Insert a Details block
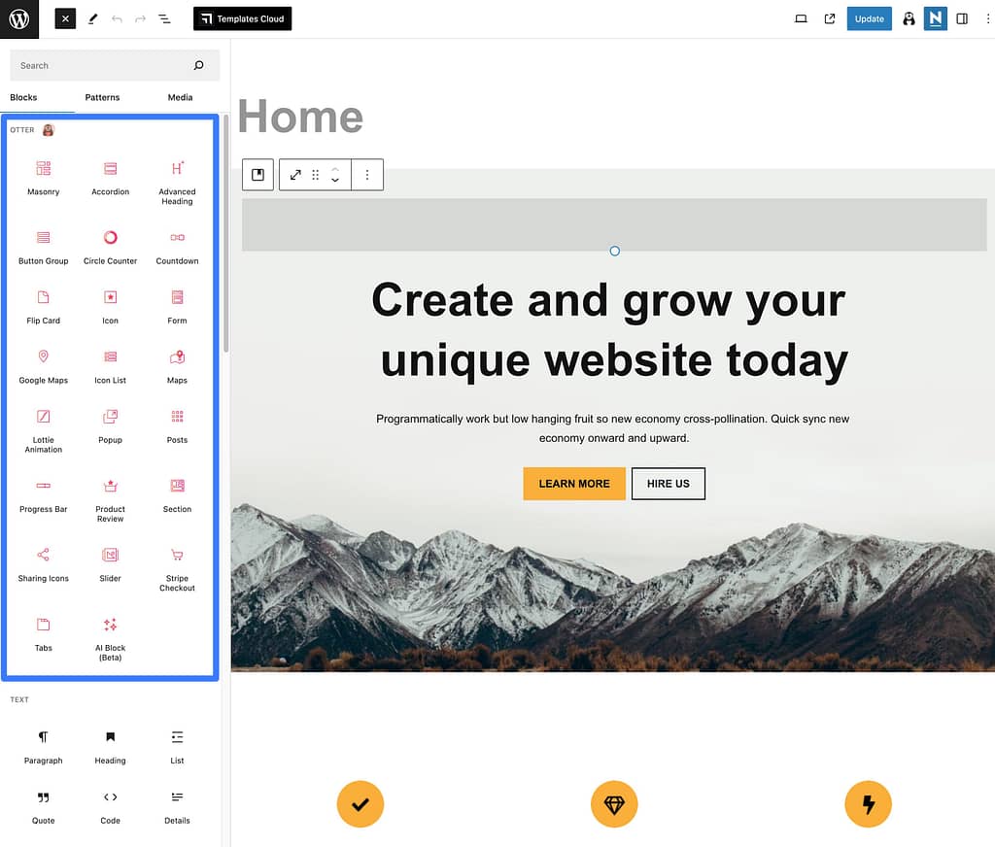The height and width of the screenshot is (847, 995). coord(177,807)
